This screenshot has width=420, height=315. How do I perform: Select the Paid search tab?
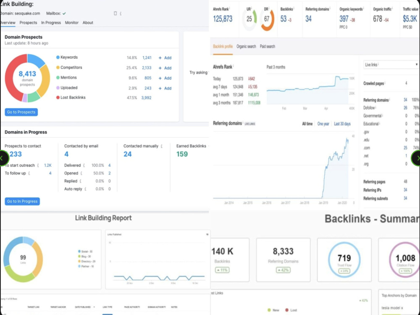coord(267,46)
